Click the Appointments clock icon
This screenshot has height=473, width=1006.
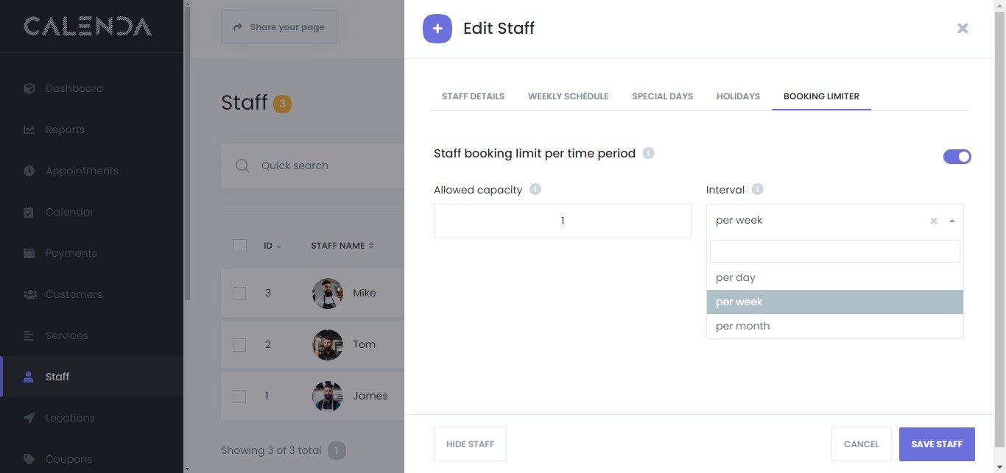click(29, 171)
